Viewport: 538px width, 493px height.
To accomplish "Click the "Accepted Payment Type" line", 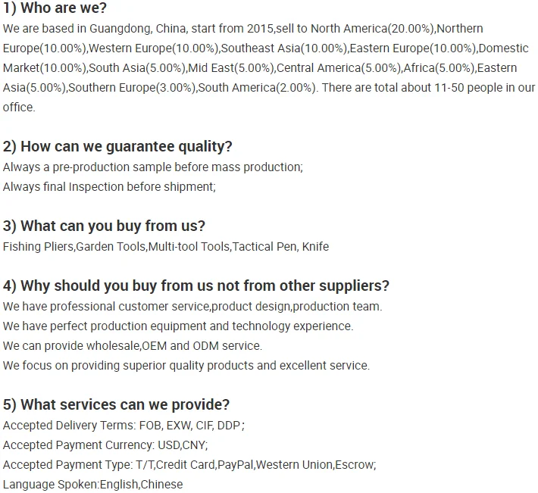I will tap(189, 465).
